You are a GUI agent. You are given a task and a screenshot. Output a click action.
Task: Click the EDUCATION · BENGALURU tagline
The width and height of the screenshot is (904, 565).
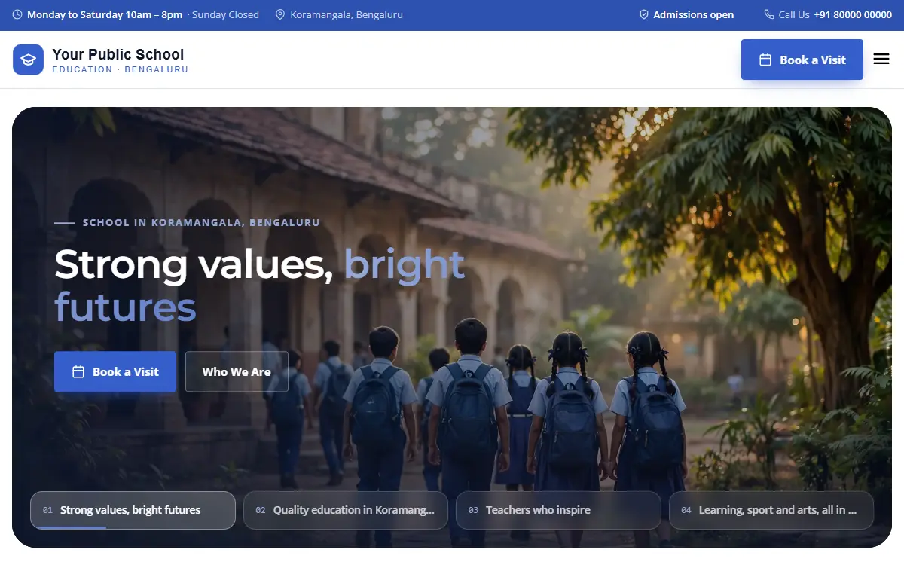point(121,69)
